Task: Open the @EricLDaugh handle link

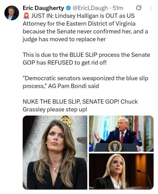Action: (x=90, y=8)
